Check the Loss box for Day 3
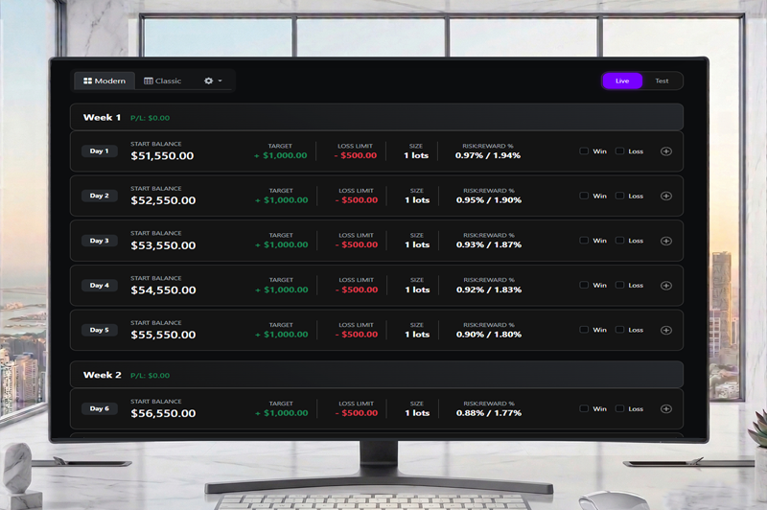The height and width of the screenshot is (510, 767). [x=619, y=240]
